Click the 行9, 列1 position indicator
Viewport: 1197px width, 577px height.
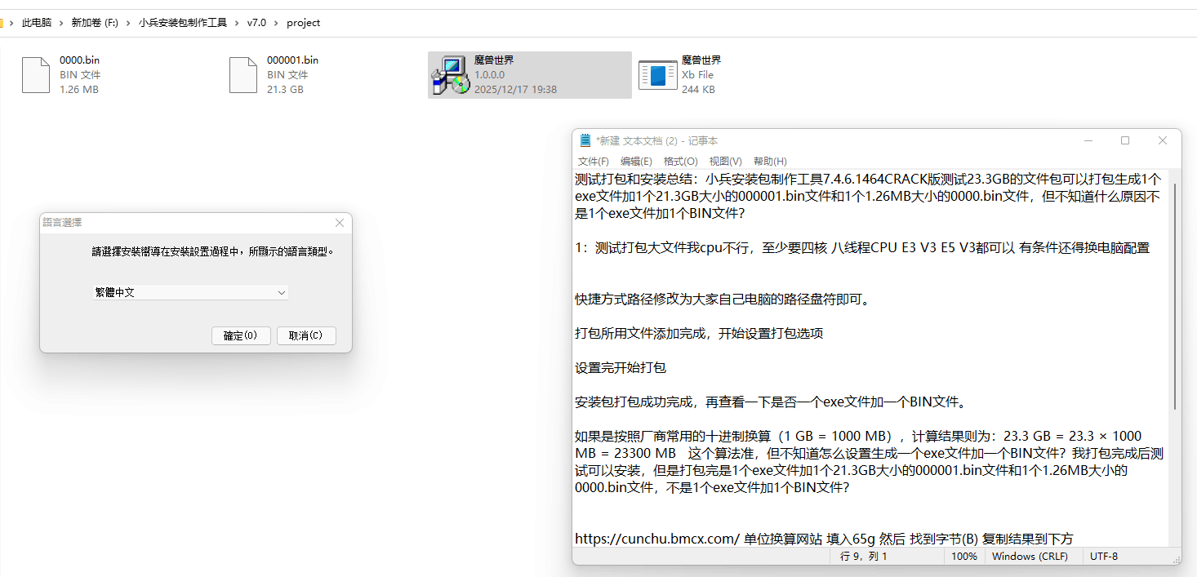[x=861, y=556]
